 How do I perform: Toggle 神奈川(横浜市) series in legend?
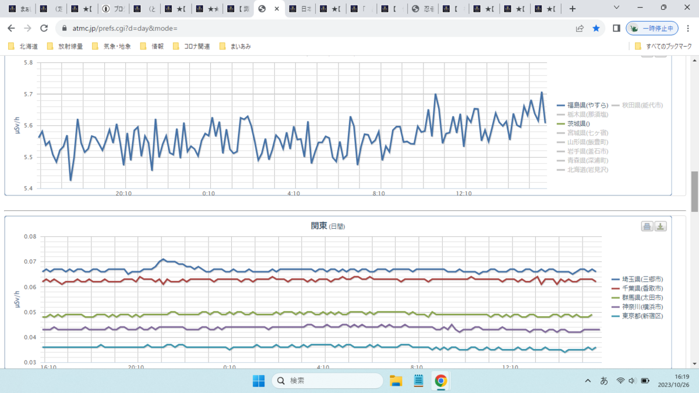[637, 307]
